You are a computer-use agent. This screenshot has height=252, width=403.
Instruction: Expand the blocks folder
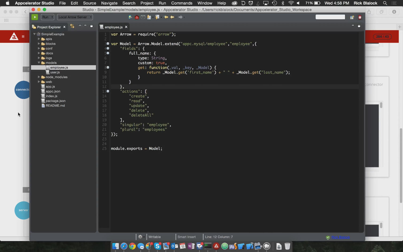pos(39,44)
